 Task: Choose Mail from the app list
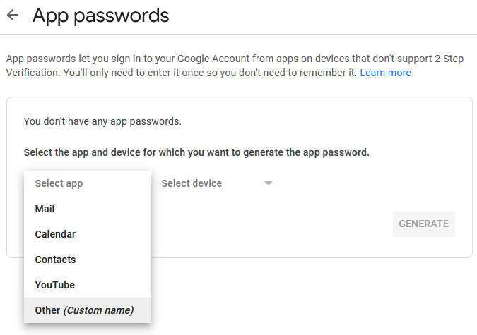click(45, 209)
